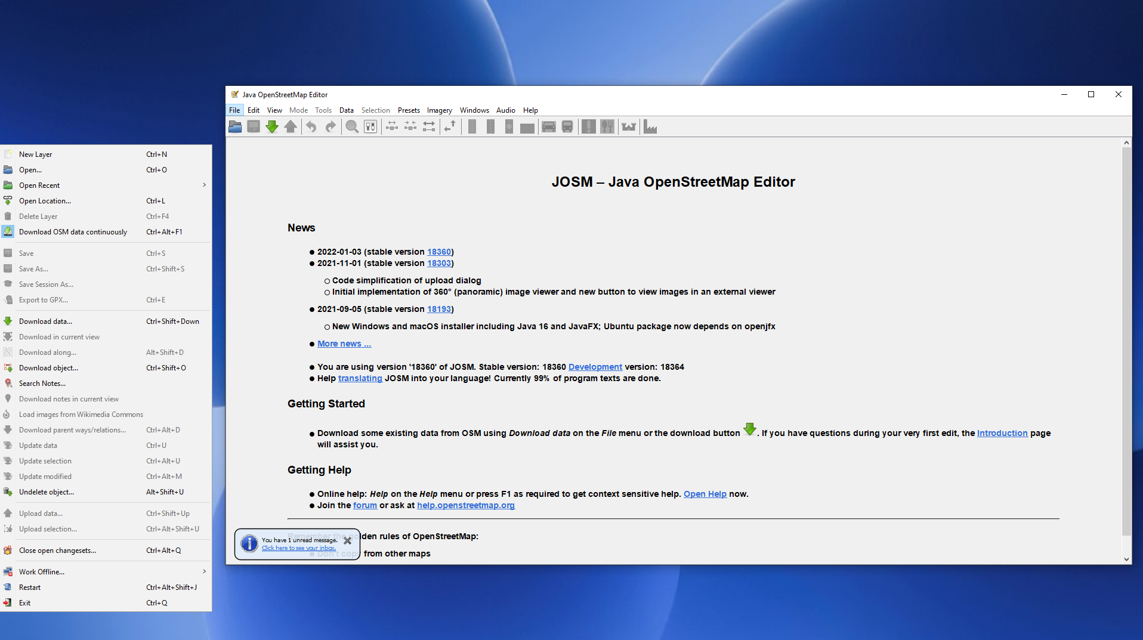The image size is (1143, 640).
Task: Open the help.openstreetmap.org link
Action: click(466, 505)
